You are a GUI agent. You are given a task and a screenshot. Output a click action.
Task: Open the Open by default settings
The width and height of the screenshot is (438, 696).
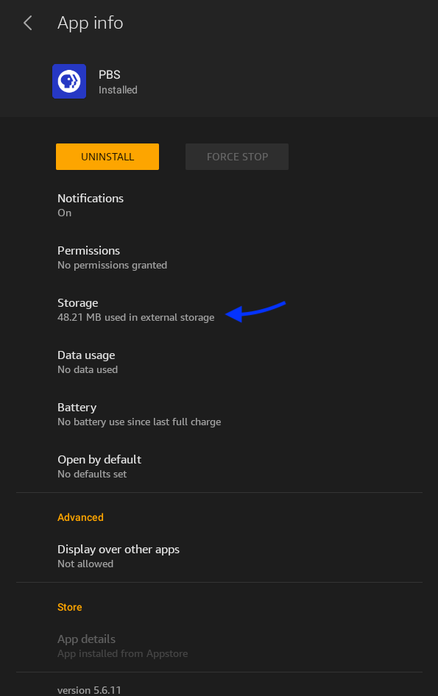click(x=99, y=466)
